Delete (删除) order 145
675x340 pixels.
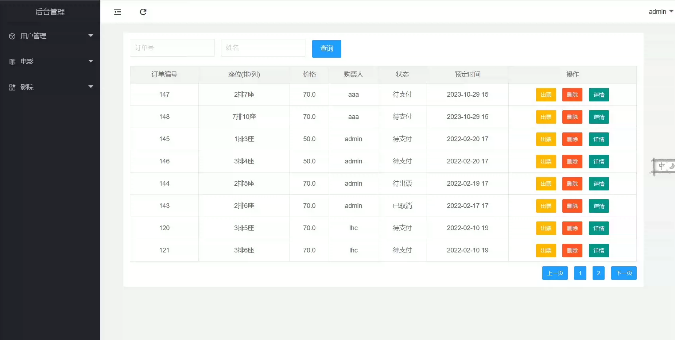[x=572, y=139]
